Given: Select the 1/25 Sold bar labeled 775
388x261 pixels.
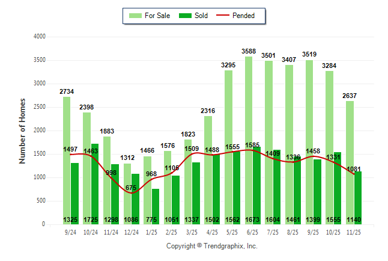Looking at the screenshot, I should point(156,204).
